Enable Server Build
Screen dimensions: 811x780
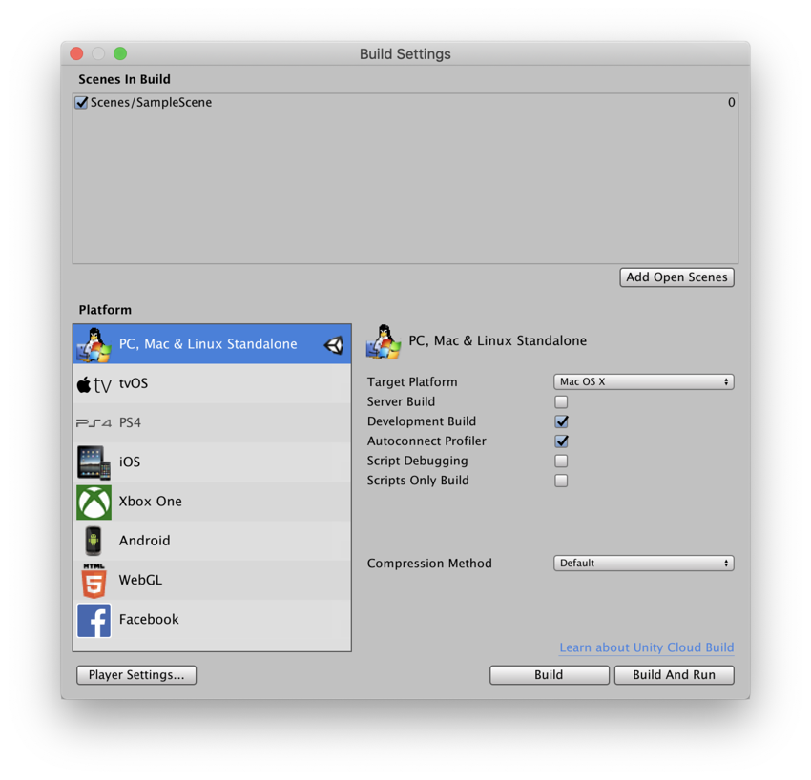(561, 401)
